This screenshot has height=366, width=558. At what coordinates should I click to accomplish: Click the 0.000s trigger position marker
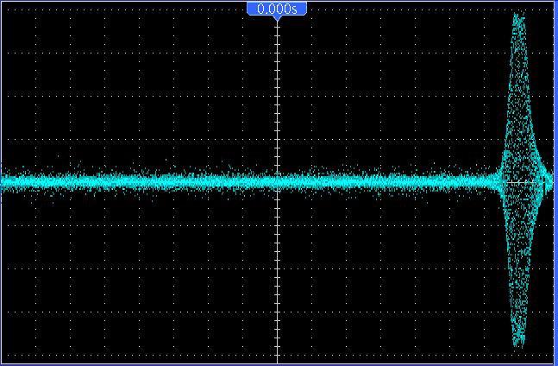(x=277, y=9)
